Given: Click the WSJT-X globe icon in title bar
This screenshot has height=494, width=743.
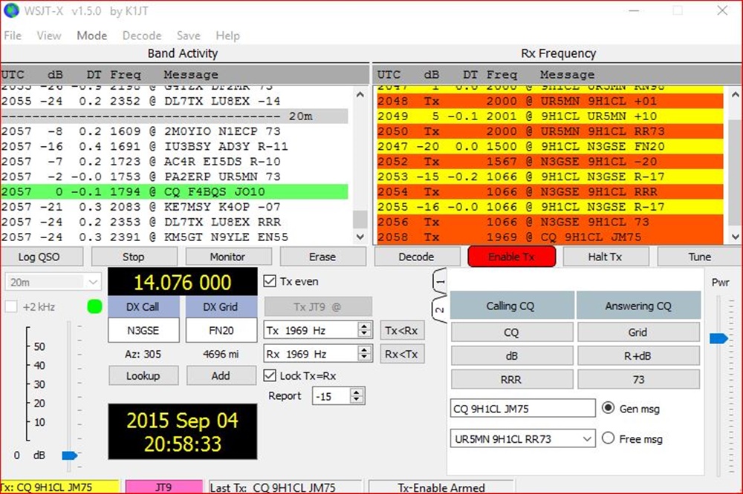Looking at the screenshot, I should pyautogui.click(x=11, y=11).
